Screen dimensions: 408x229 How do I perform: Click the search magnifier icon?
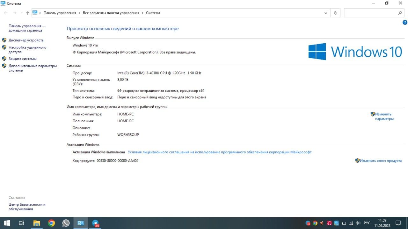(400, 13)
